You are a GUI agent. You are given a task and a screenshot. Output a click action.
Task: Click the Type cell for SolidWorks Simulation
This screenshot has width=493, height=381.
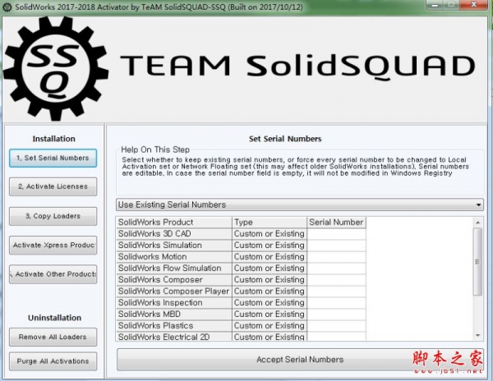[270, 246]
